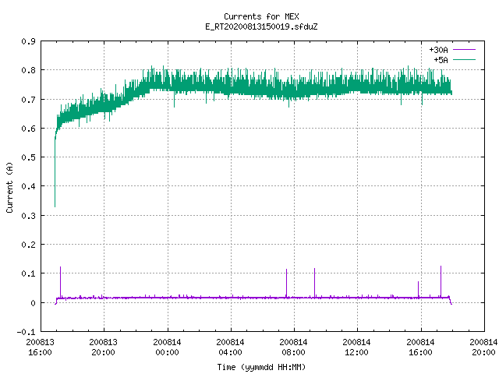Screen dimensions: 499x374
Task: Click the 0.9 y-axis tick label
Action: coord(28,41)
